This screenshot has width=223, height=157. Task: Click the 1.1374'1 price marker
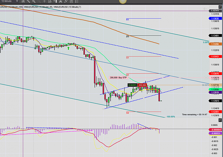(x=215, y=11)
